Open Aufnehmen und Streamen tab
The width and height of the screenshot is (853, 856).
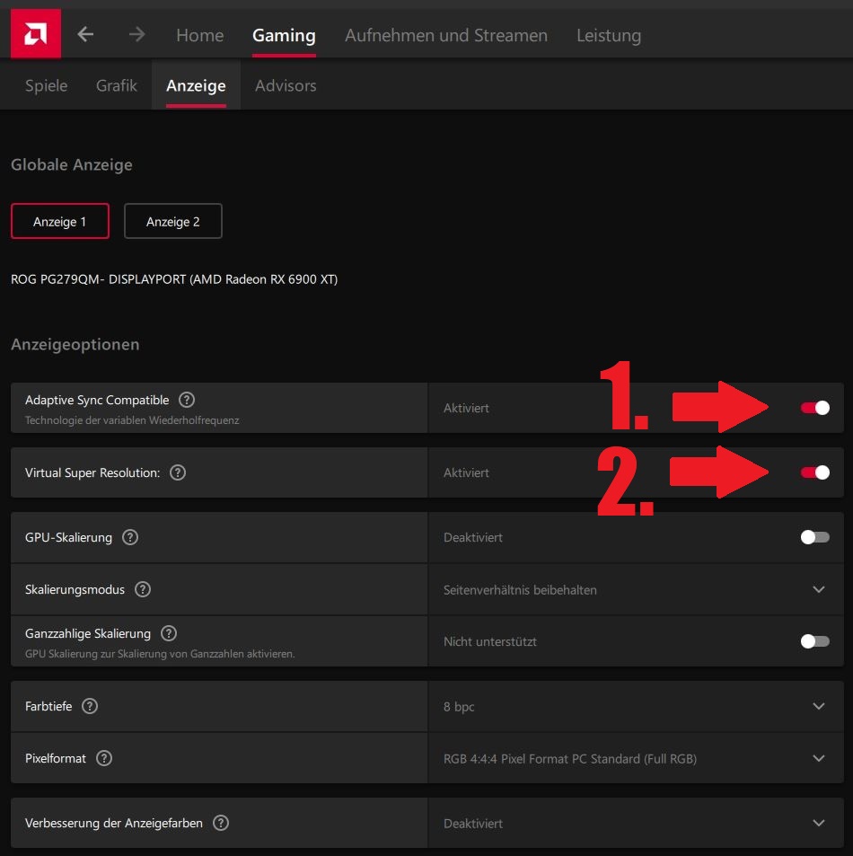[446, 36]
